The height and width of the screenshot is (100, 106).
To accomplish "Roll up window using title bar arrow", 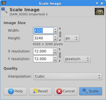I will pyautogui.click(x=97, y=3).
